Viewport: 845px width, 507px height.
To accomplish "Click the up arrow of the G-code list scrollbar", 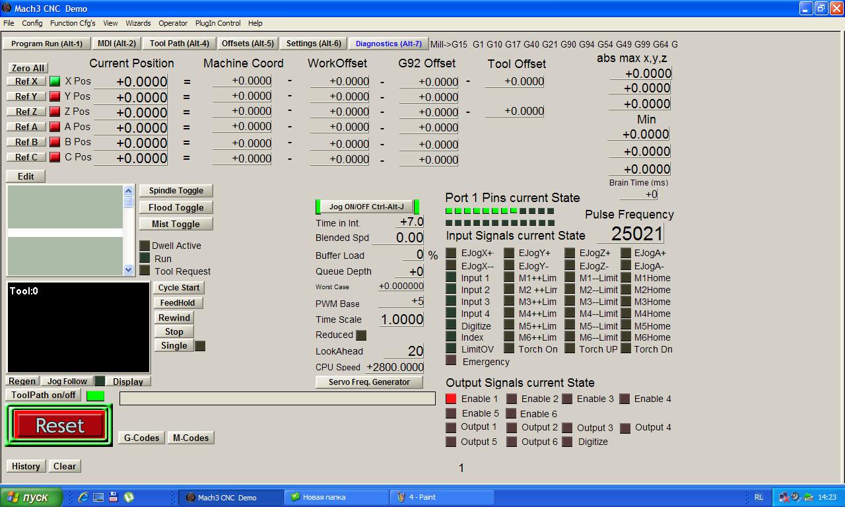I will (128, 191).
